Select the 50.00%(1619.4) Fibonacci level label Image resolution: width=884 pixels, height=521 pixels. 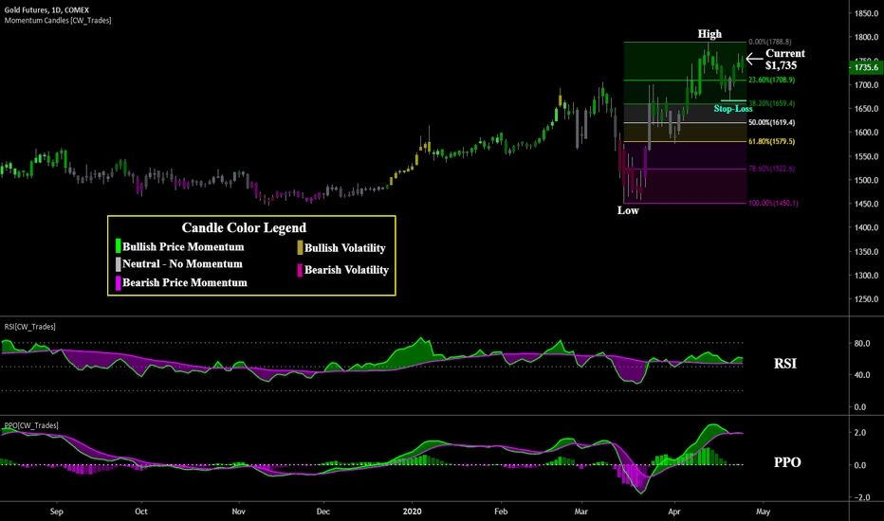pos(772,123)
